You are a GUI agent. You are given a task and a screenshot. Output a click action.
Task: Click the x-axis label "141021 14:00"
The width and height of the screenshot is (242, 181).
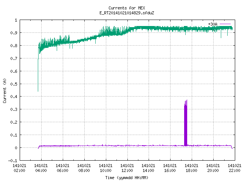tap(148, 168)
